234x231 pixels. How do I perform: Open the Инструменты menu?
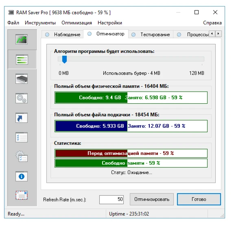(40, 23)
